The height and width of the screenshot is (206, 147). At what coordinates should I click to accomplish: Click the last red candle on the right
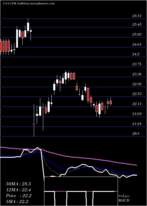tap(111, 102)
